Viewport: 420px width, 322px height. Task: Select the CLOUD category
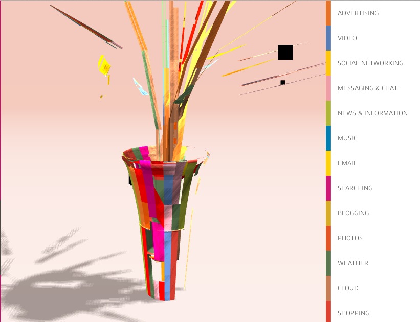point(348,288)
